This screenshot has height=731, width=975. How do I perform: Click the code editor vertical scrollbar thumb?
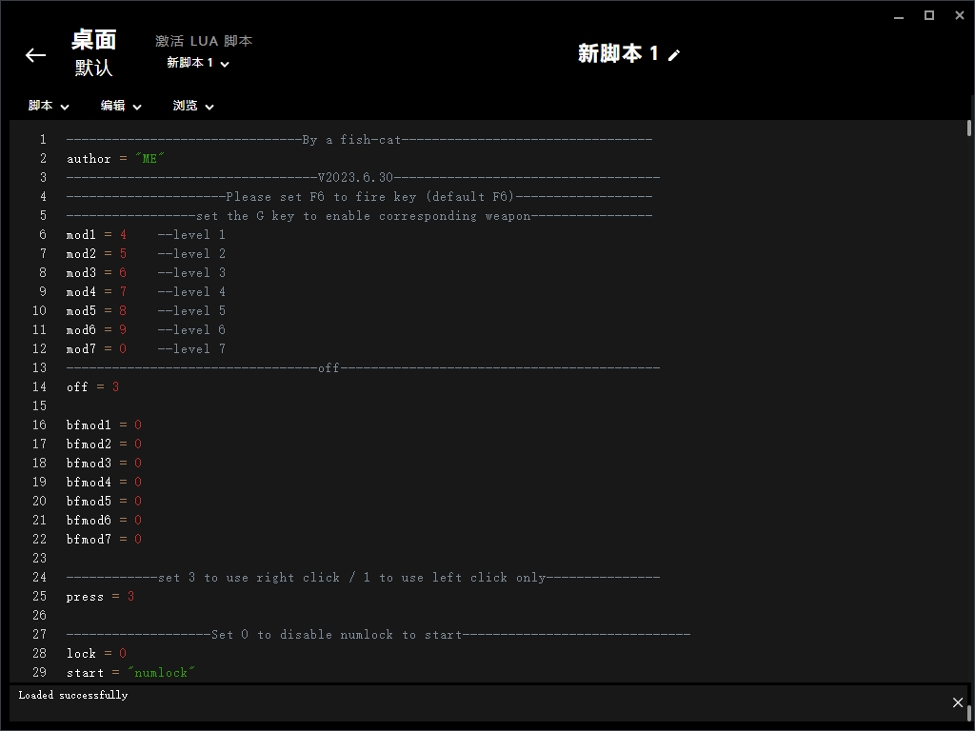968,128
